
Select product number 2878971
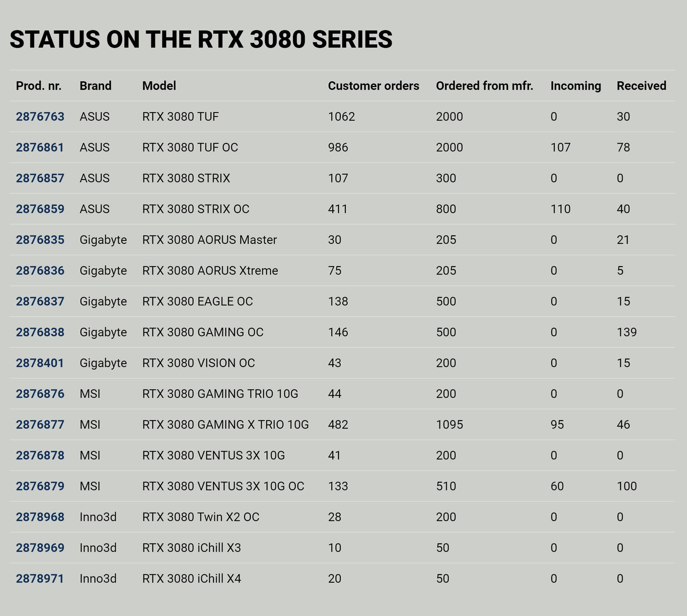click(40, 579)
